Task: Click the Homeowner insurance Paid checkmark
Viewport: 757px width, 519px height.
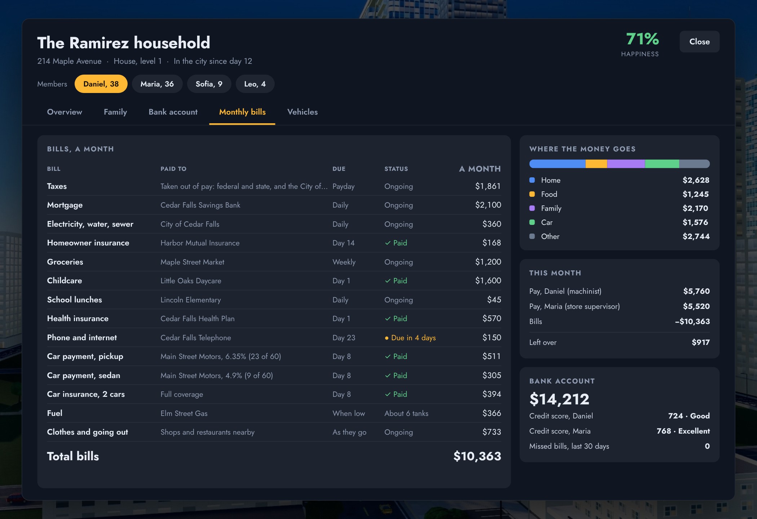Action: pos(388,243)
